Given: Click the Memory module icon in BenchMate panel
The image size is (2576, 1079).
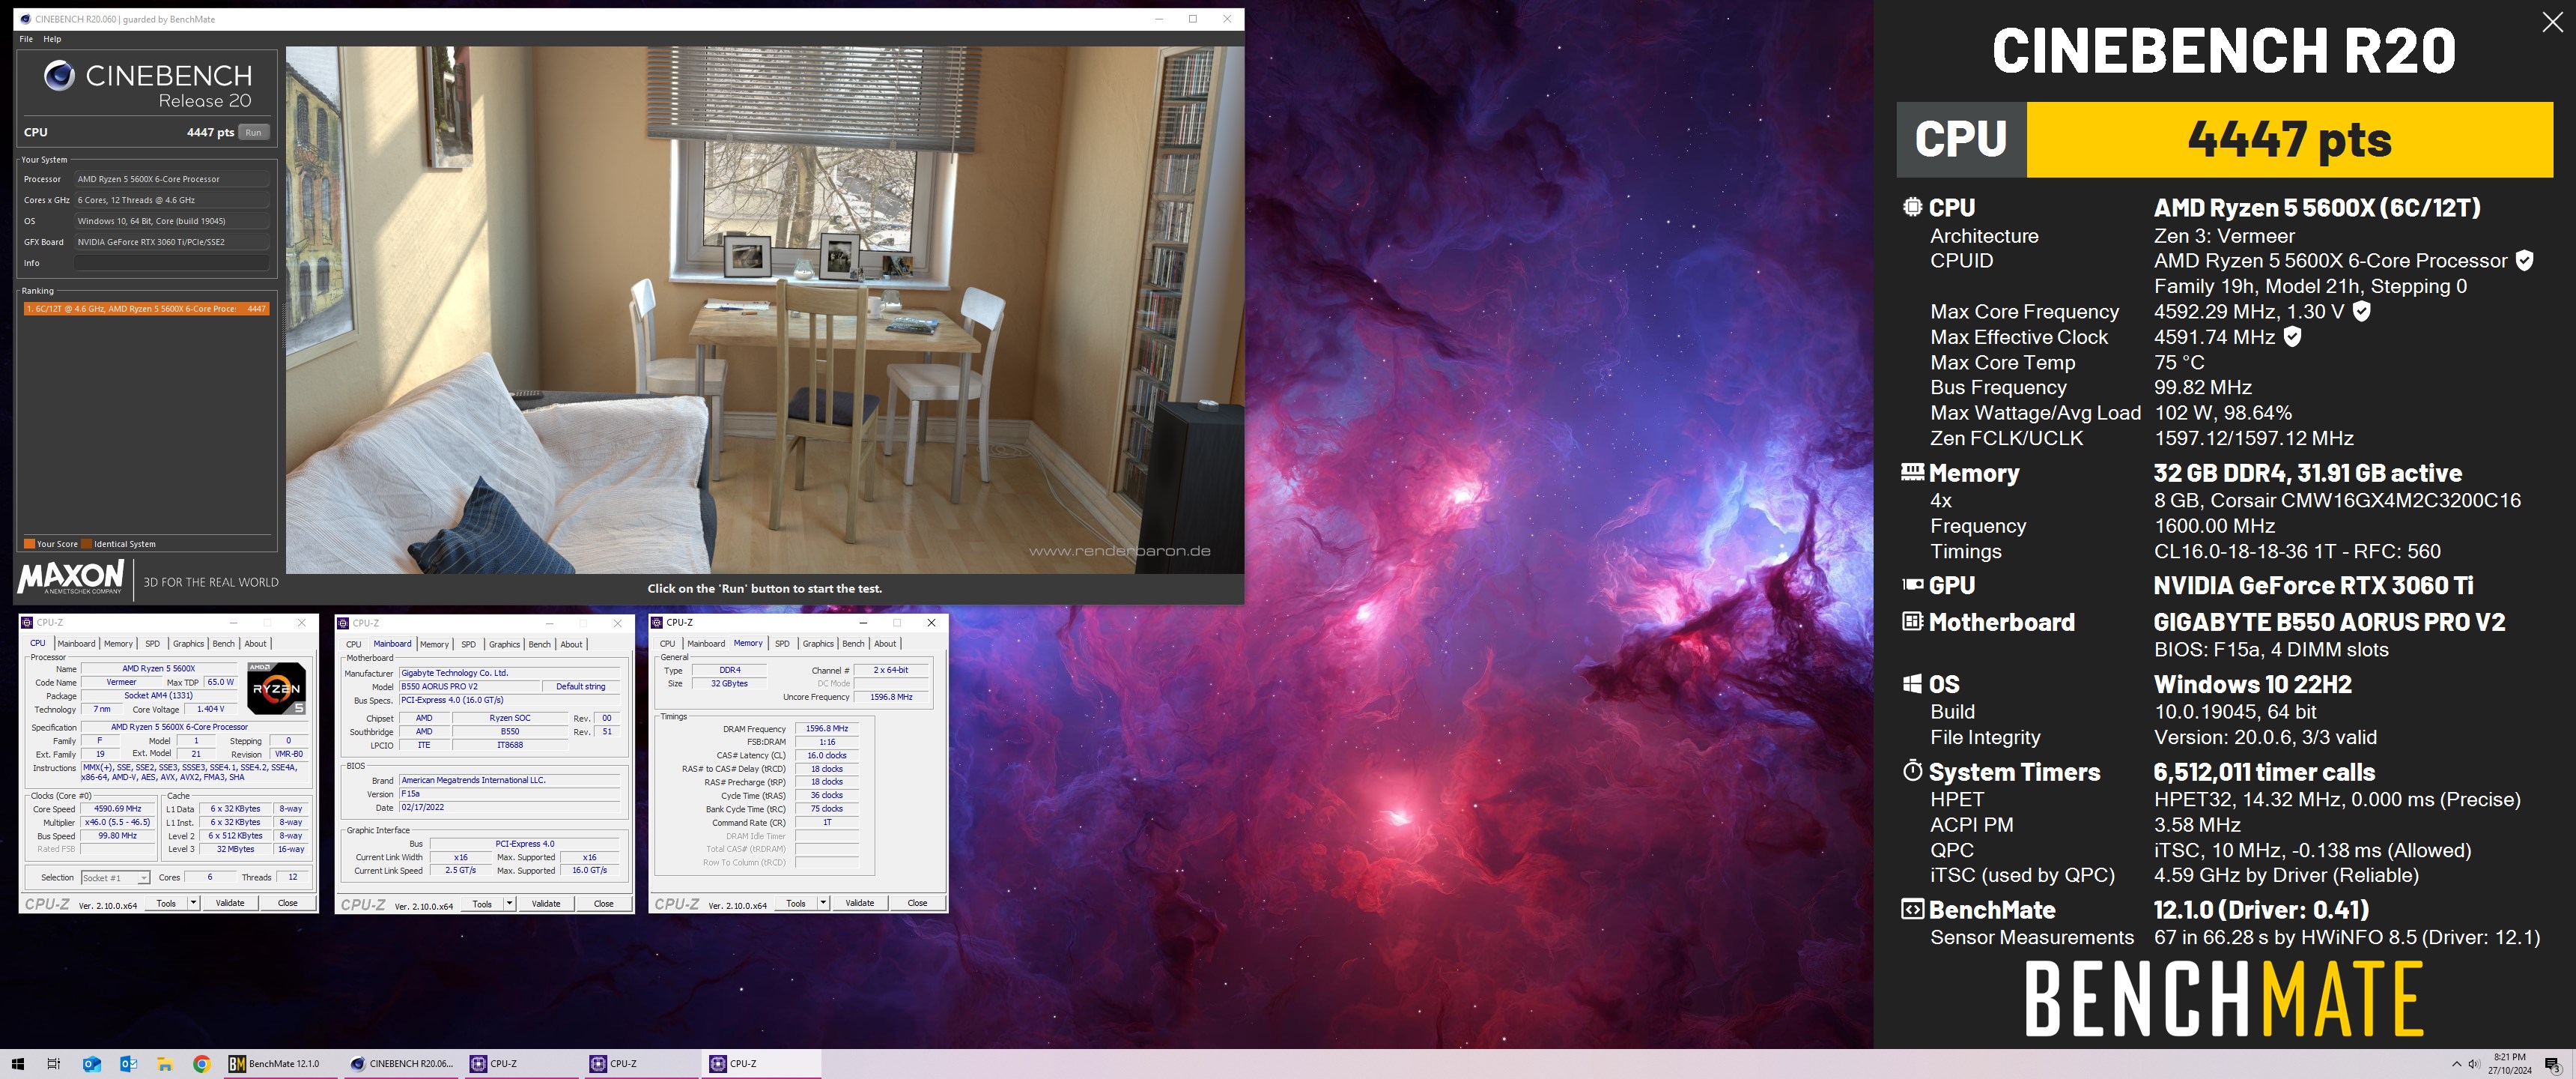Looking at the screenshot, I should [x=1912, y=471].
